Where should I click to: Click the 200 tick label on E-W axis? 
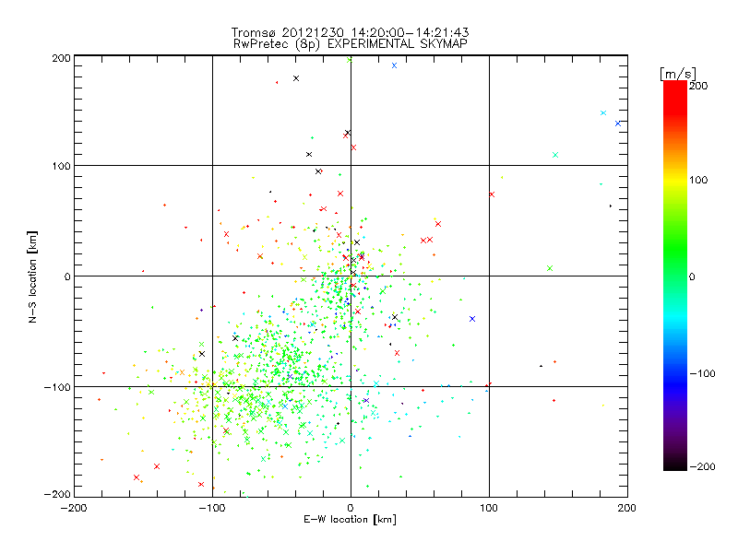point(627,508)
